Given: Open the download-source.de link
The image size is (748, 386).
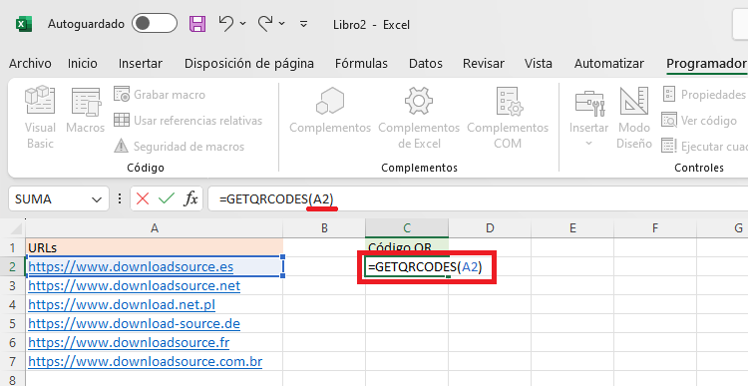Looking at the screenshot, I should (134, 324).
